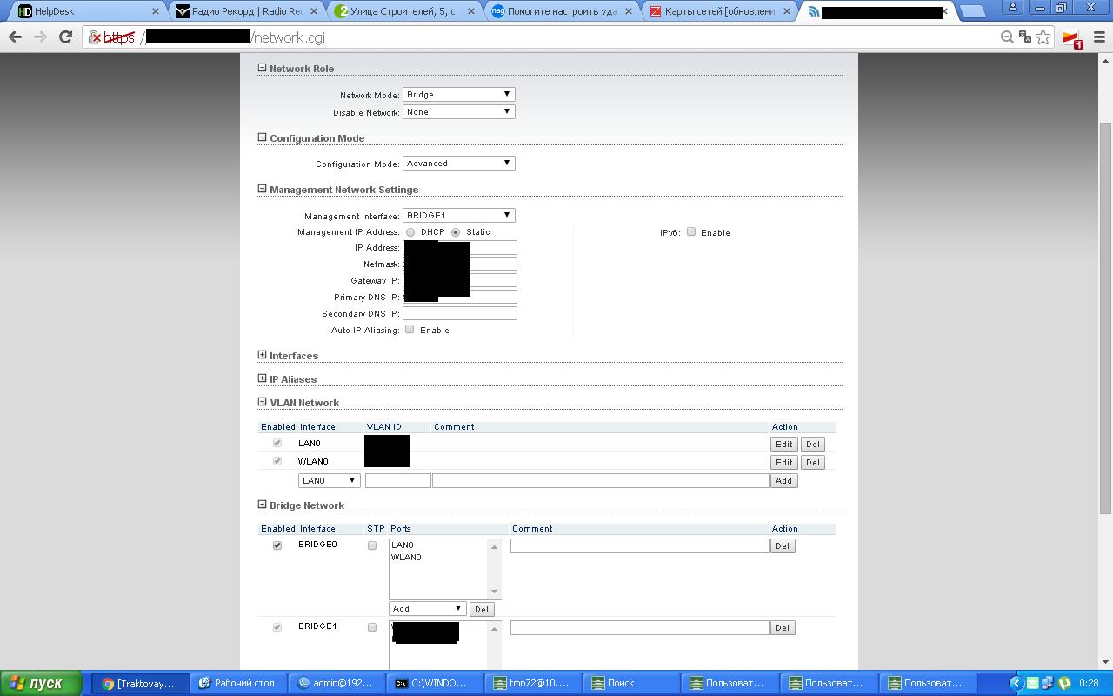Delete the LAN0 VLAN entry

(x=812, y=444)
